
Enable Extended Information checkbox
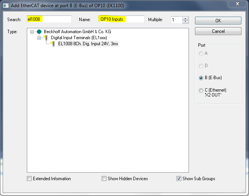[x=29, y=179]
